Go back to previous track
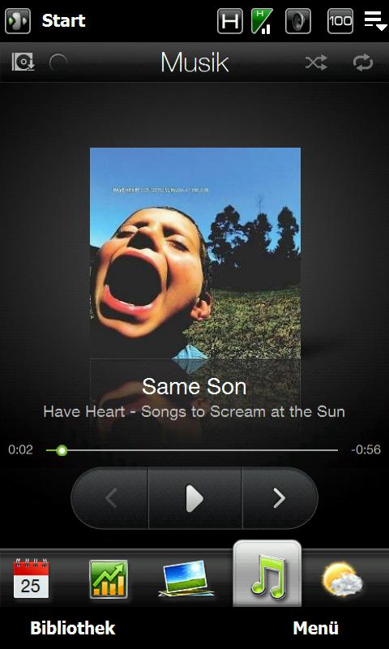Viewport: 389px width, 649px height. click(x=110, y=498)
